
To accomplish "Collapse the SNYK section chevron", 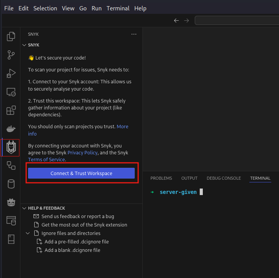I will (x=24, y=45).
